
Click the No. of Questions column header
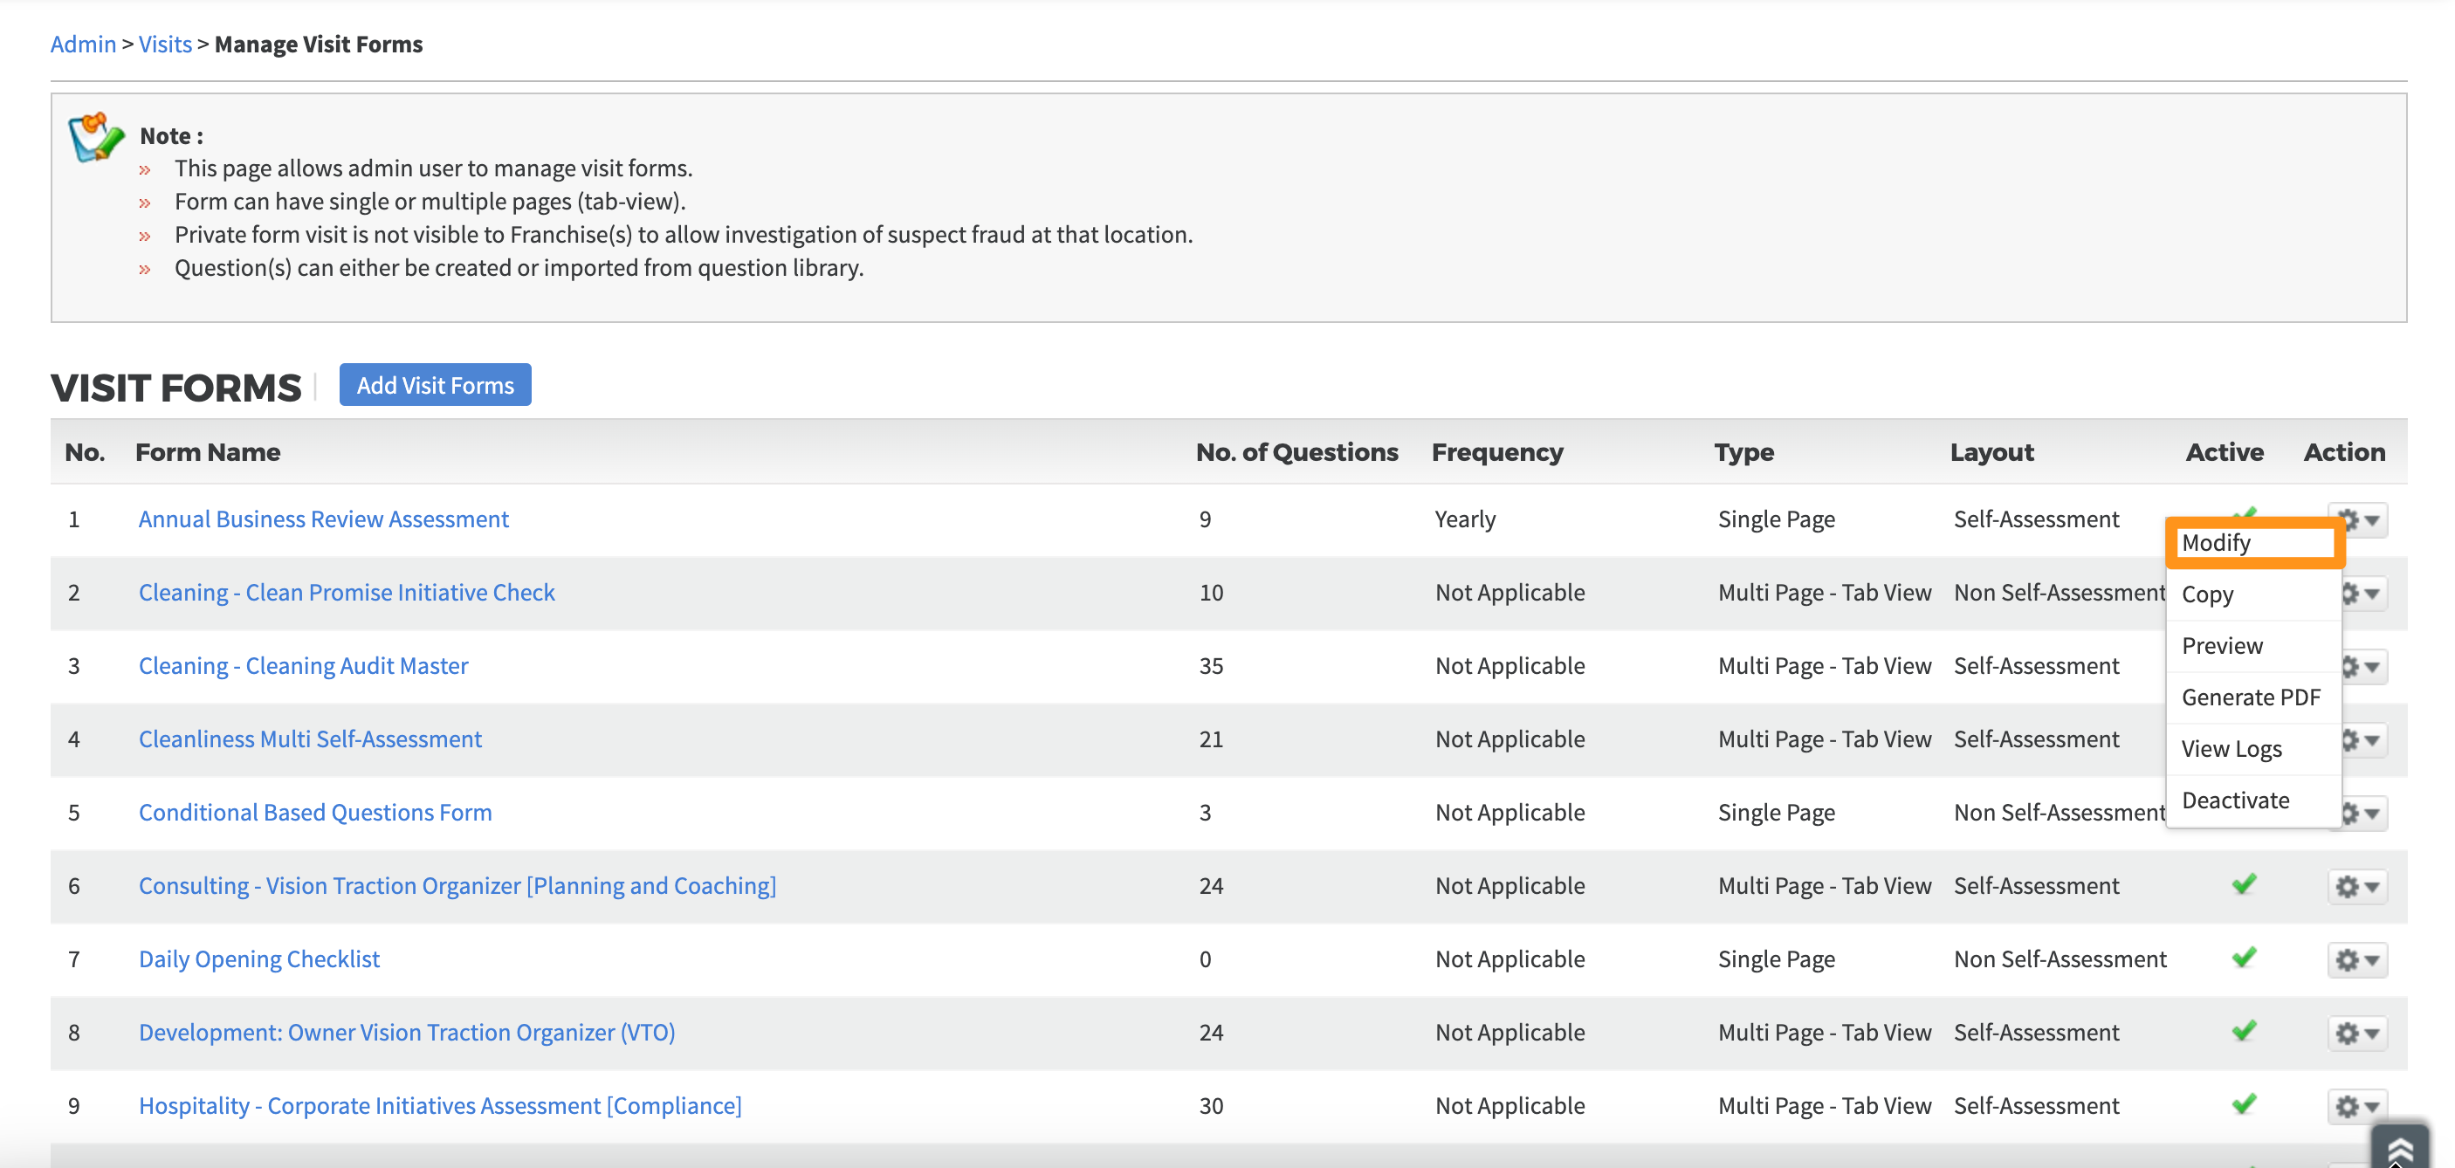(1297, 452)
